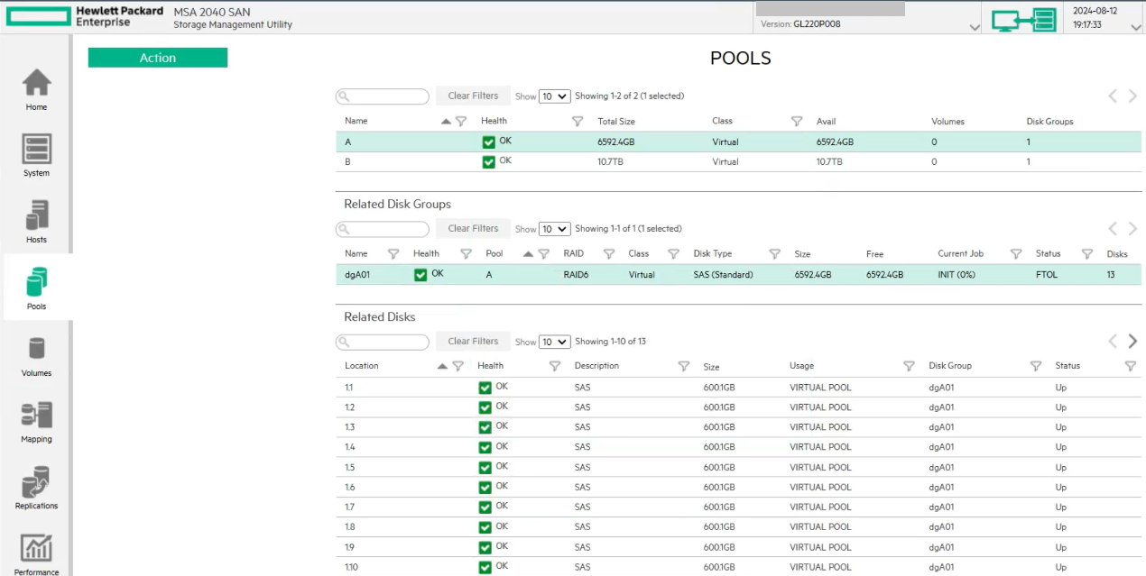
Task: Select disk at location 1.6
Action: [738, 488]
